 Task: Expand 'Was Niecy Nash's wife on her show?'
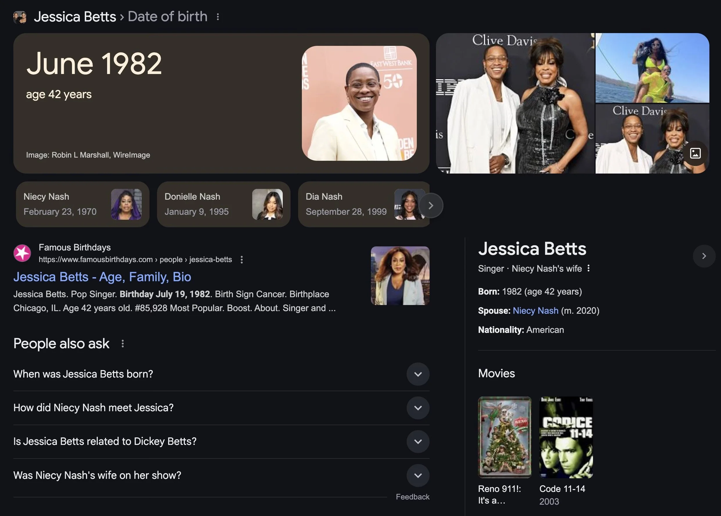tap(418, 475)
